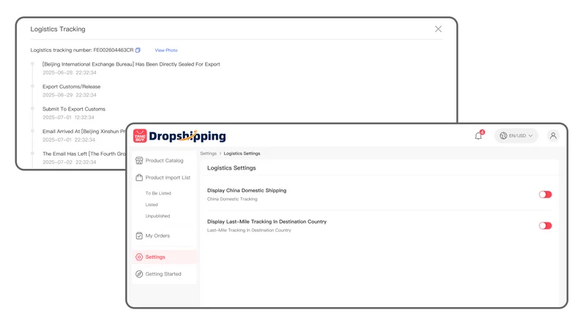Open the user profile icon
The width and height of the screenshot is (586, 329).
click(x=553, y=136)
